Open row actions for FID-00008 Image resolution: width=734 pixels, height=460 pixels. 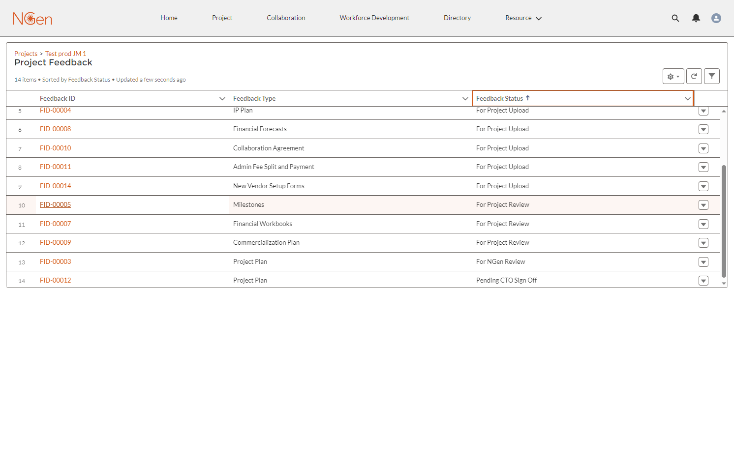(x=703, y=129)
